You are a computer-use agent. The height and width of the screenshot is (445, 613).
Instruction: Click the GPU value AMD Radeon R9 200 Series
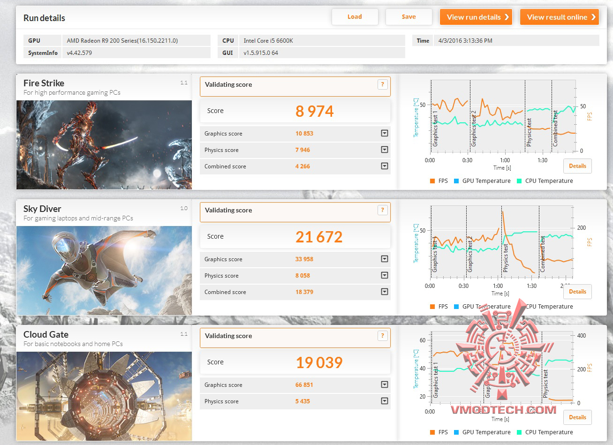[122, 41]
